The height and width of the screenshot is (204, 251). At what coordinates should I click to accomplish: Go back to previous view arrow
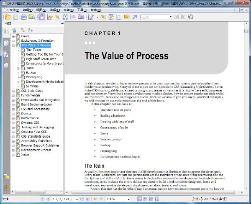pyautogui.click(x=95, y=199)
